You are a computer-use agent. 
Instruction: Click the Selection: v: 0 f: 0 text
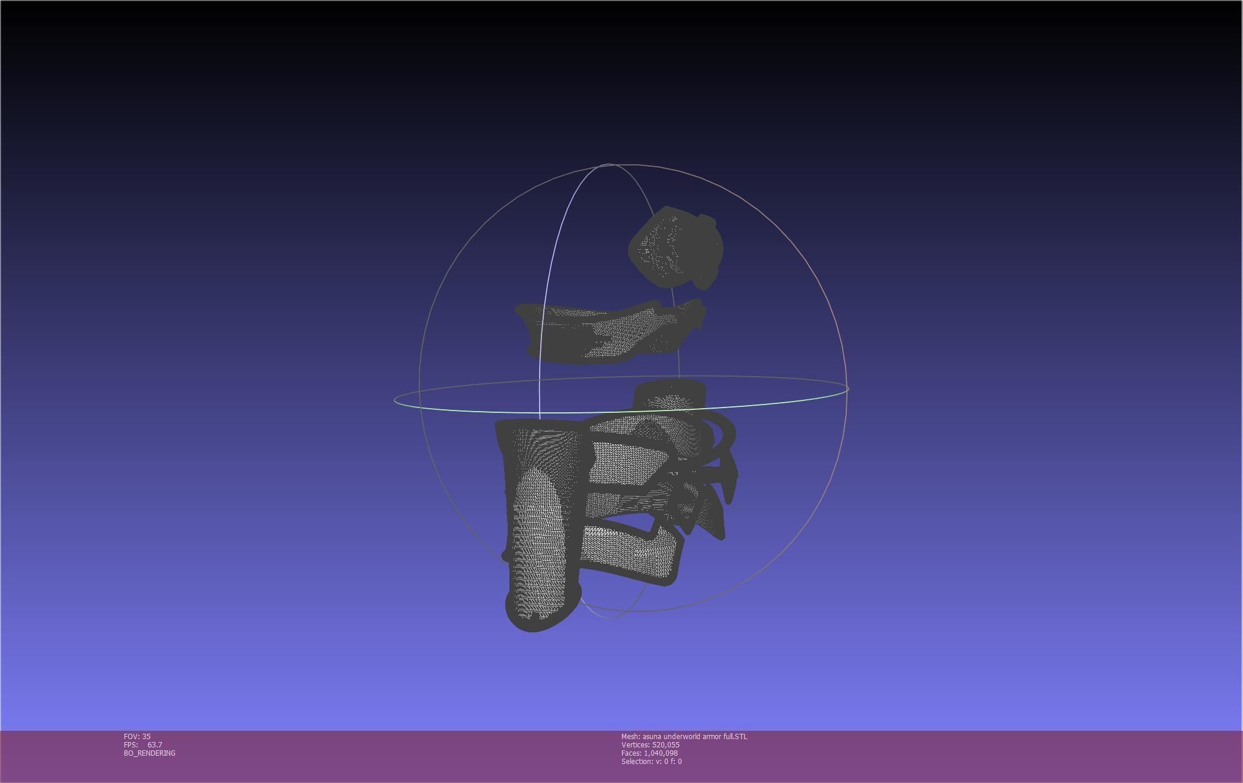[x=651, y=761]
